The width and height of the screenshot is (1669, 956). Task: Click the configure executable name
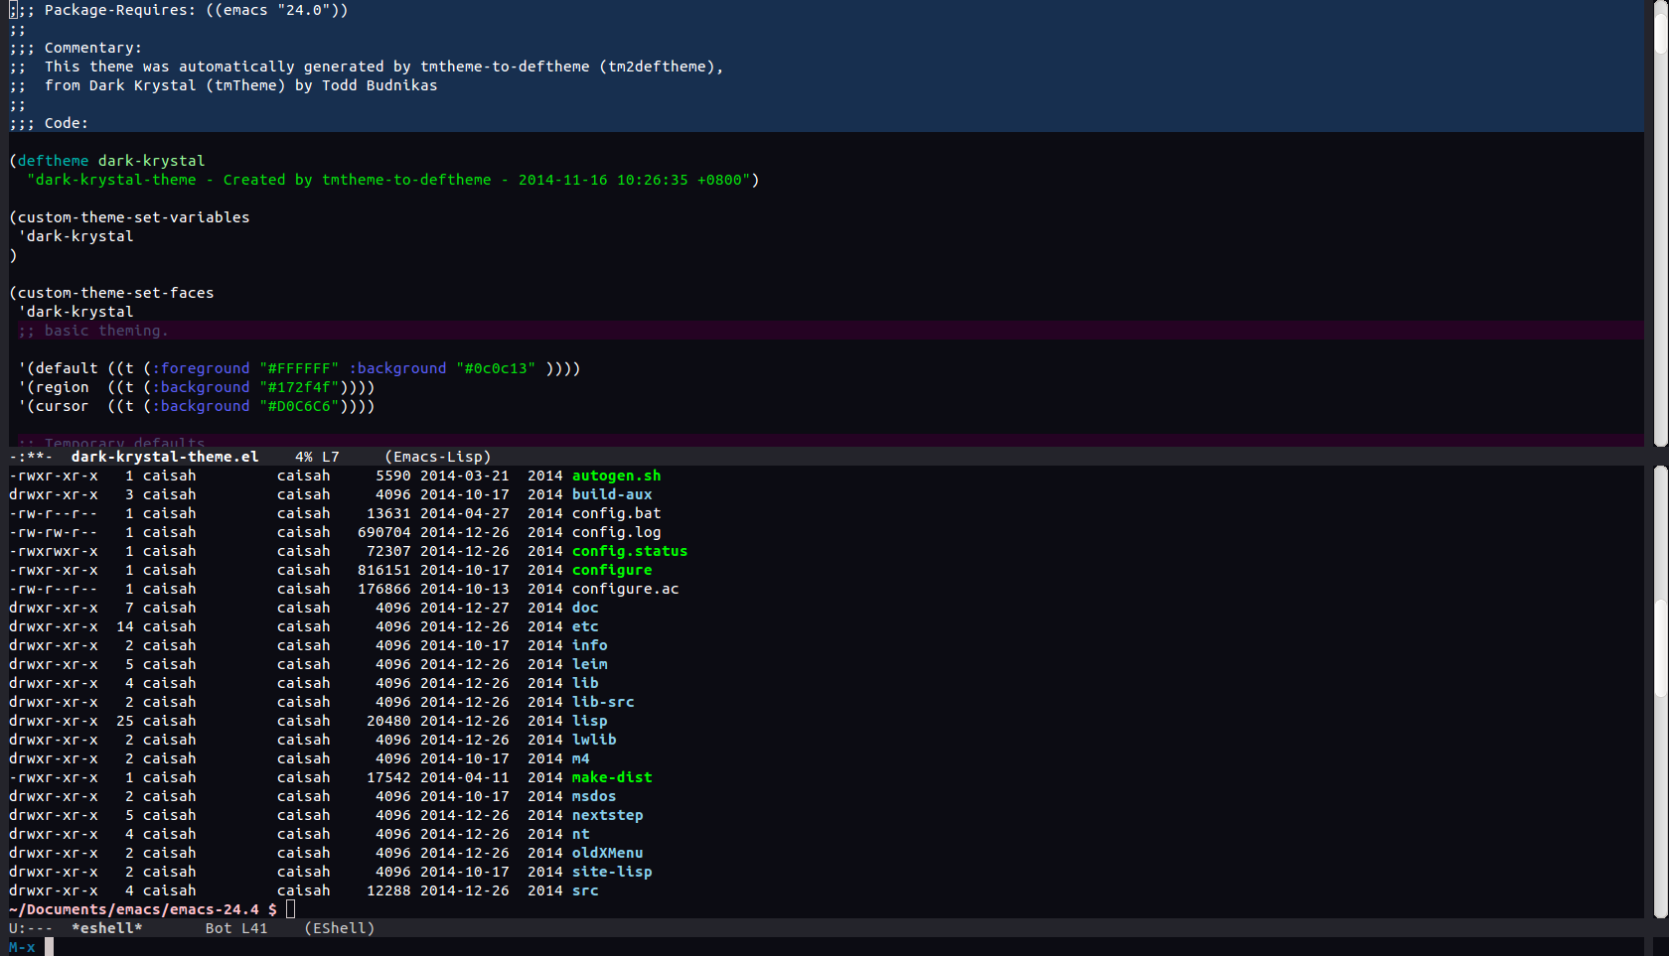pyautogui.click(x=612, y=570)
